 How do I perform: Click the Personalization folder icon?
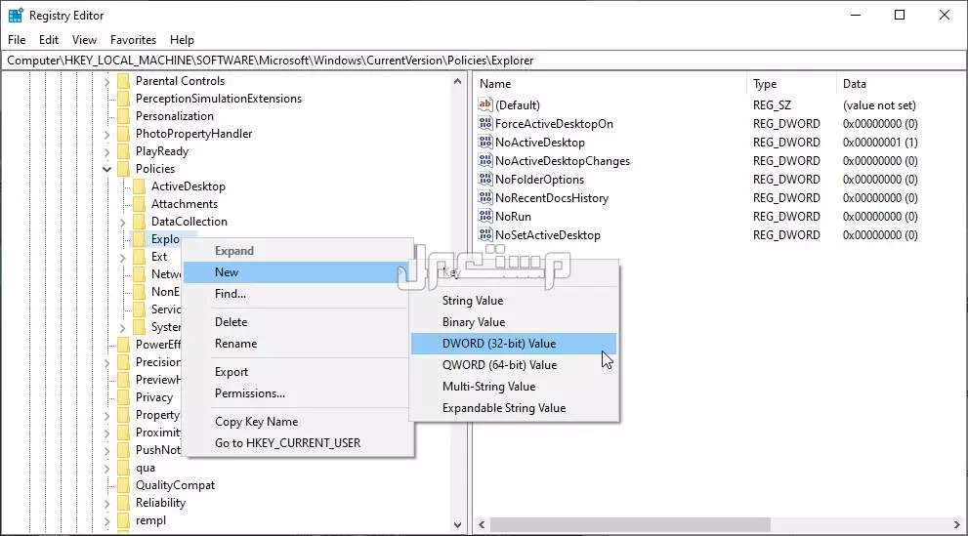[123, 116]
